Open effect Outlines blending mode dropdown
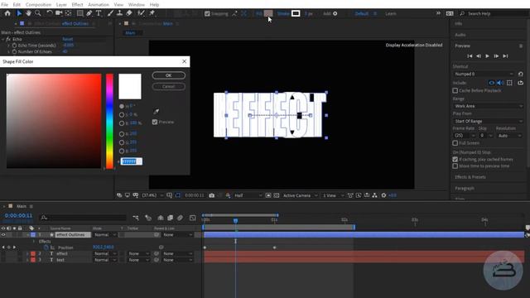 pos(105,234)
